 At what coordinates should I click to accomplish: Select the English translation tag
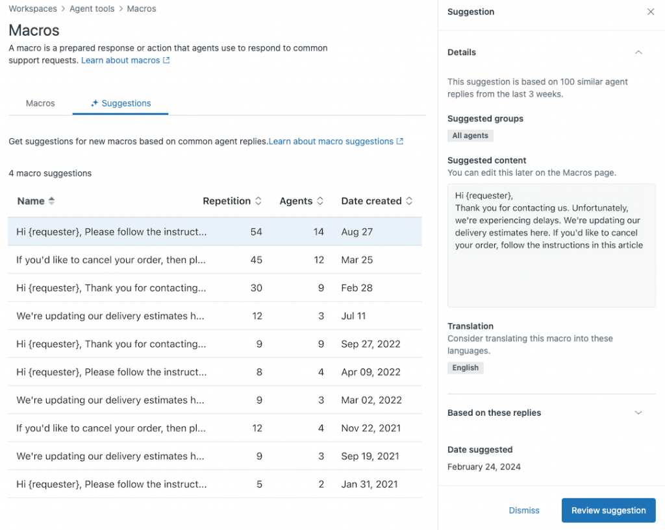465,368
